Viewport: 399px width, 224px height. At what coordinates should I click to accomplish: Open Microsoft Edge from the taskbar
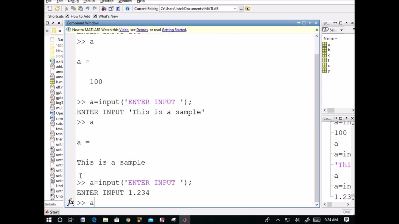tap(94, 220)
